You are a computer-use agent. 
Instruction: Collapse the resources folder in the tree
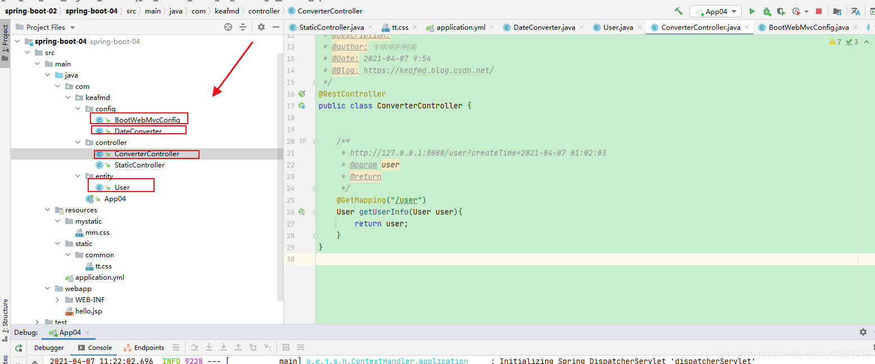tap(48, 210)
